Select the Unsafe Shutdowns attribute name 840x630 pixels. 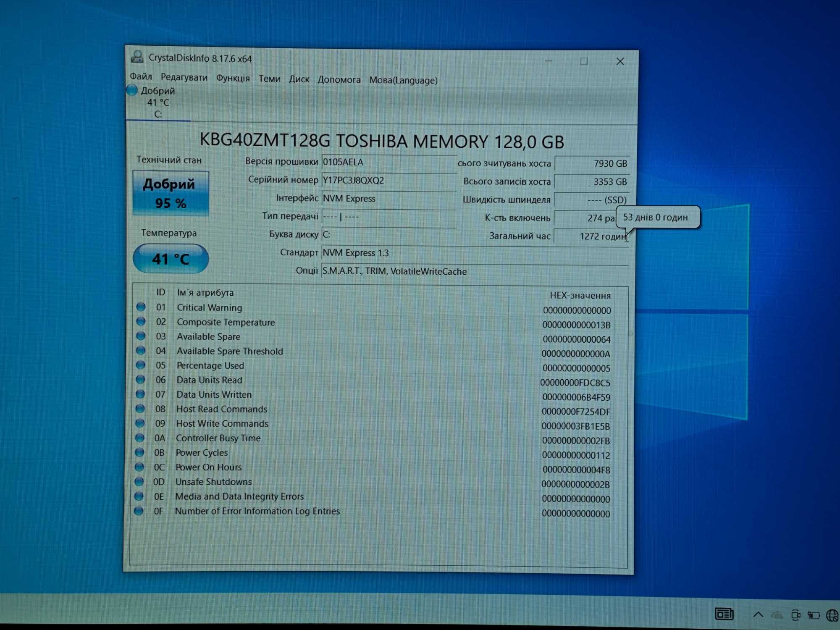(x=214, y=482)
